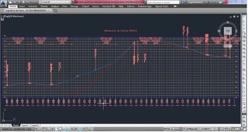Screen dimensions: 248x132
Task: Click the ViewCube N compass letter
Action: pos(228,23)
